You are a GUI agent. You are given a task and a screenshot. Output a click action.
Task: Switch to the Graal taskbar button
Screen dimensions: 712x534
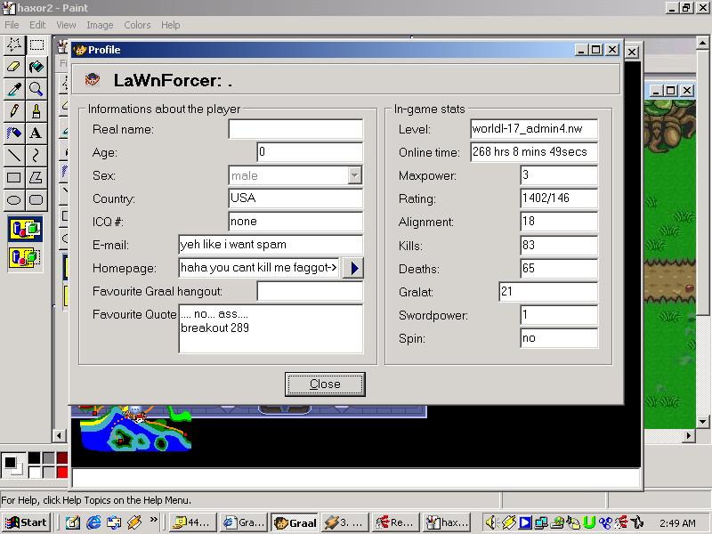pos(295,522)
